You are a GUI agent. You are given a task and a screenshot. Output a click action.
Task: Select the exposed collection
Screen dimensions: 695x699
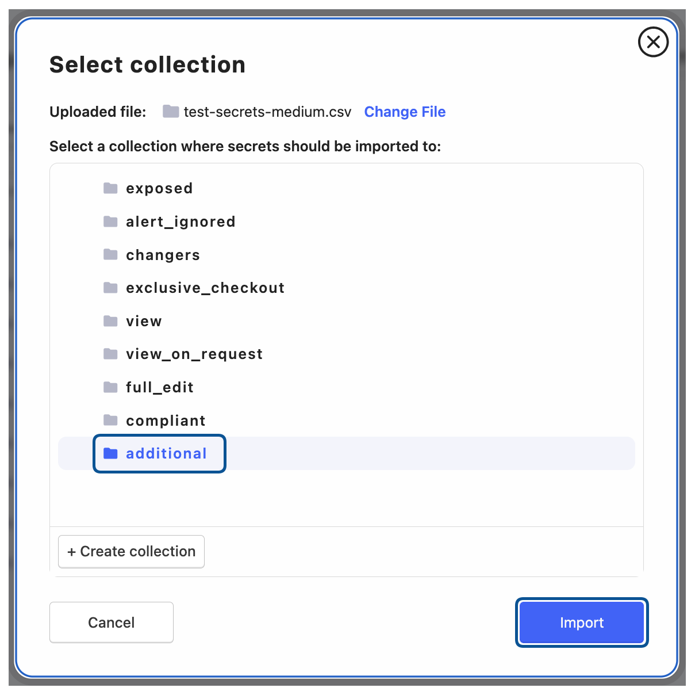coord(159,188)
